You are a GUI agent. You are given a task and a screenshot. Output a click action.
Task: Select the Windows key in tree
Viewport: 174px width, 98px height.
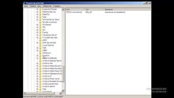pos(46,56)
